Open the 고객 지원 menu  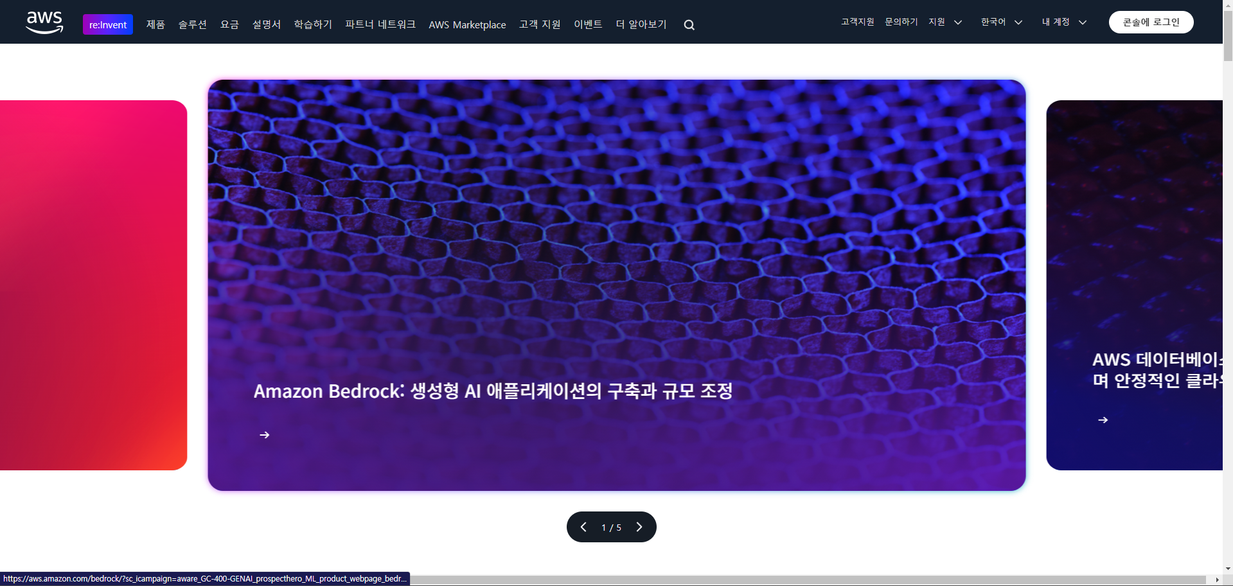click(540, 24)
